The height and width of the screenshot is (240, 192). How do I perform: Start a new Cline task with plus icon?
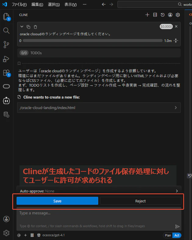click(x=147, y=15)
